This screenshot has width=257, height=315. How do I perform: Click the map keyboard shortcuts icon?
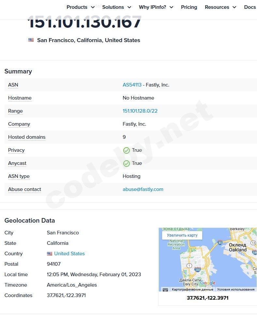[x=165, y=290]
